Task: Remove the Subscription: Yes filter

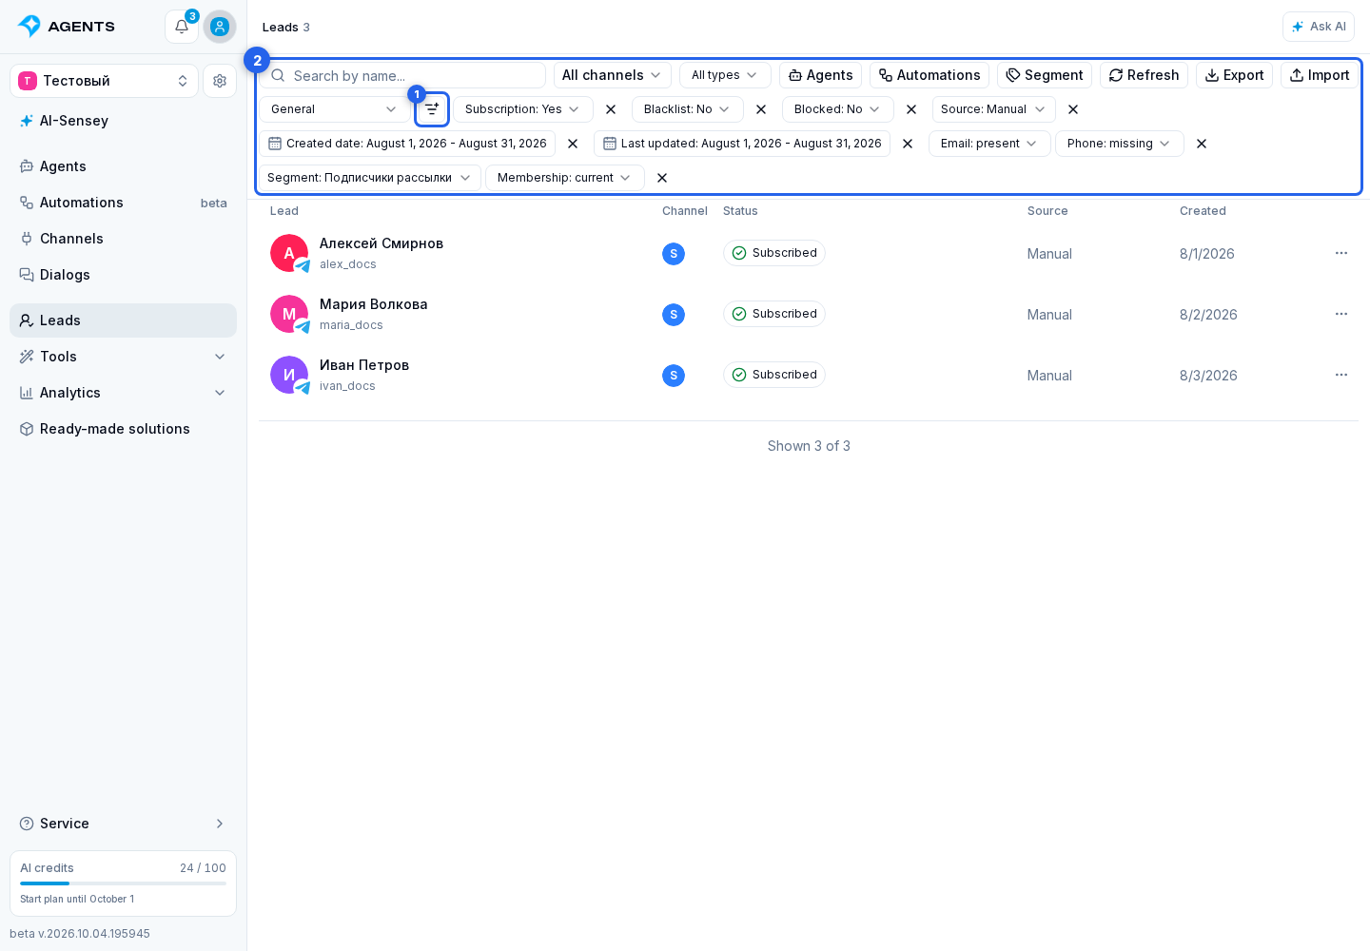Action: pyautogui.click(x=611, y=109)
